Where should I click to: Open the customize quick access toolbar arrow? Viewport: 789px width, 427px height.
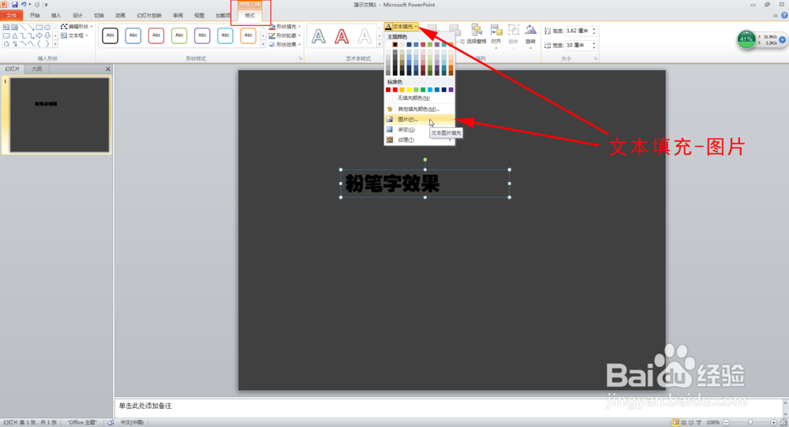[47, 5]
